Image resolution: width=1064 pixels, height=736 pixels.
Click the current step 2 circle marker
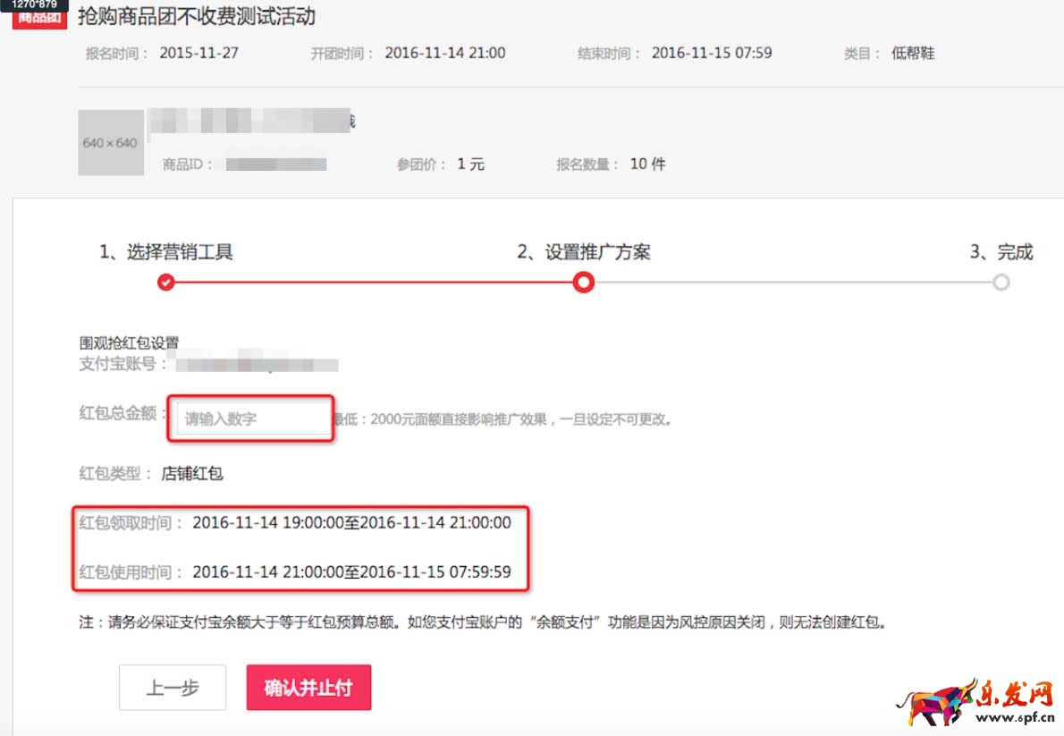583,283
